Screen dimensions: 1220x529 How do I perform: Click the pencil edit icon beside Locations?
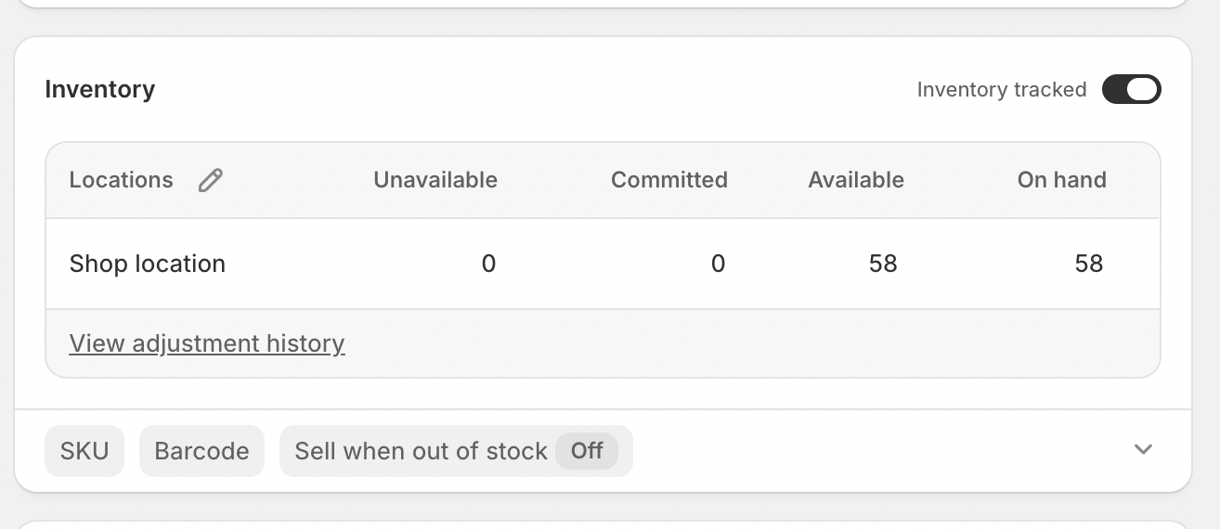pyautogui.click(x=211, y=180)
